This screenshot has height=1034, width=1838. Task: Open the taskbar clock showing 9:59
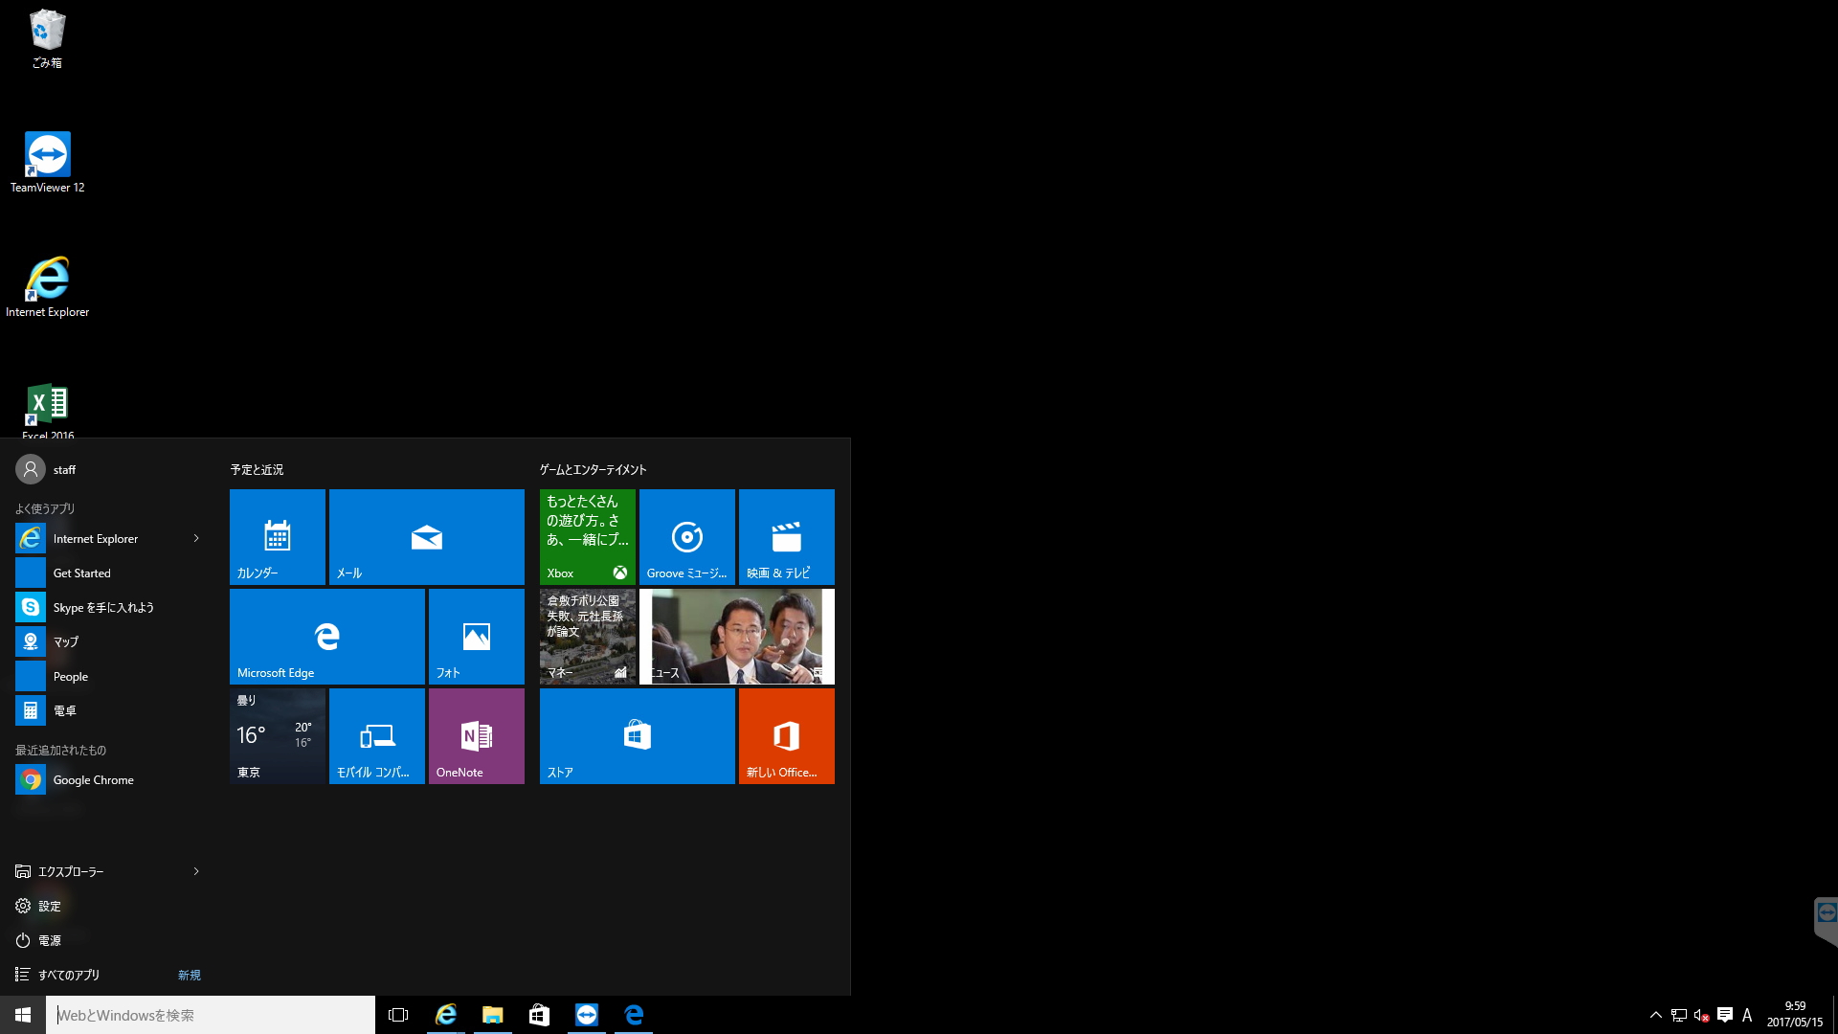click(x=1795, y=1015)
